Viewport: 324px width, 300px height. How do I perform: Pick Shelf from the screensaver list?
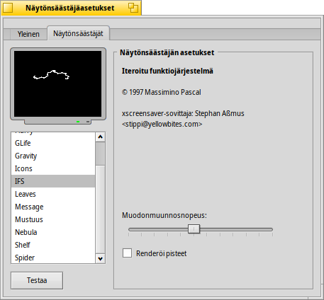click(53, 245)
